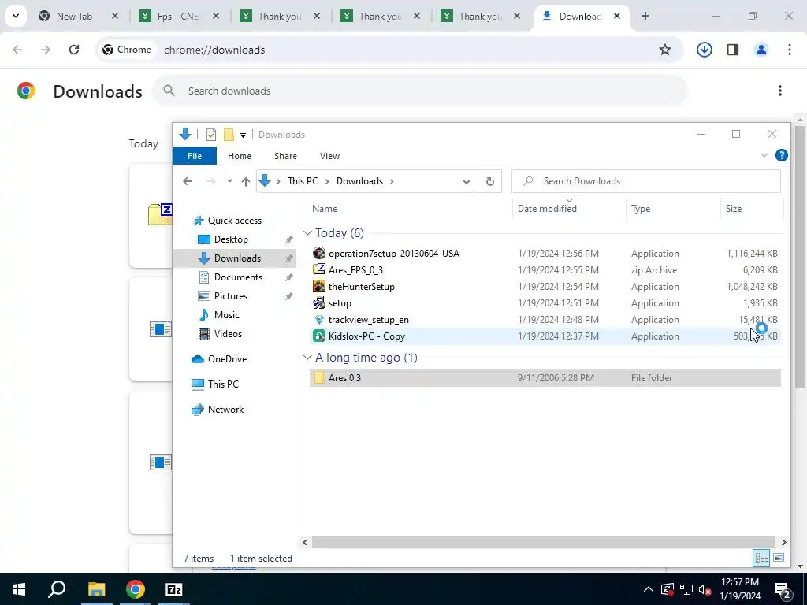Open the Windows Start menu
Screen dimensions: 807x605
tap(19, 589)
